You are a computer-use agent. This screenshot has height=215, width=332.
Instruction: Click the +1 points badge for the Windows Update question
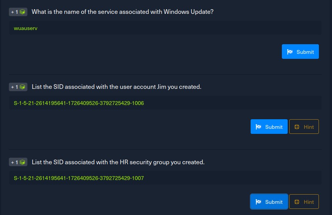click(18, 12)
